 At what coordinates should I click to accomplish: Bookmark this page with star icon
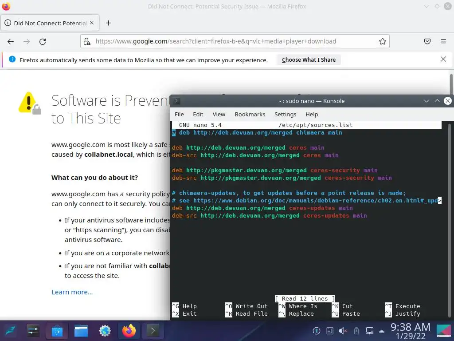click(x=383, y=41)
